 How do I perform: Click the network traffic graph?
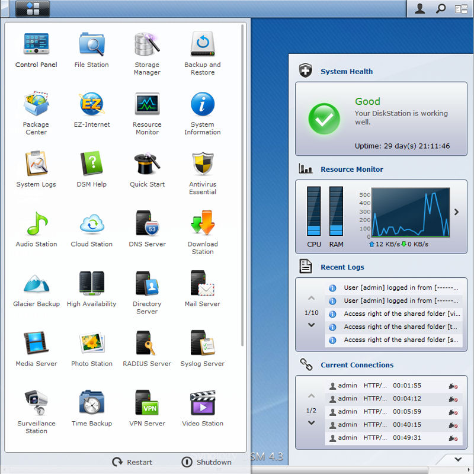(x=411, y=212)
